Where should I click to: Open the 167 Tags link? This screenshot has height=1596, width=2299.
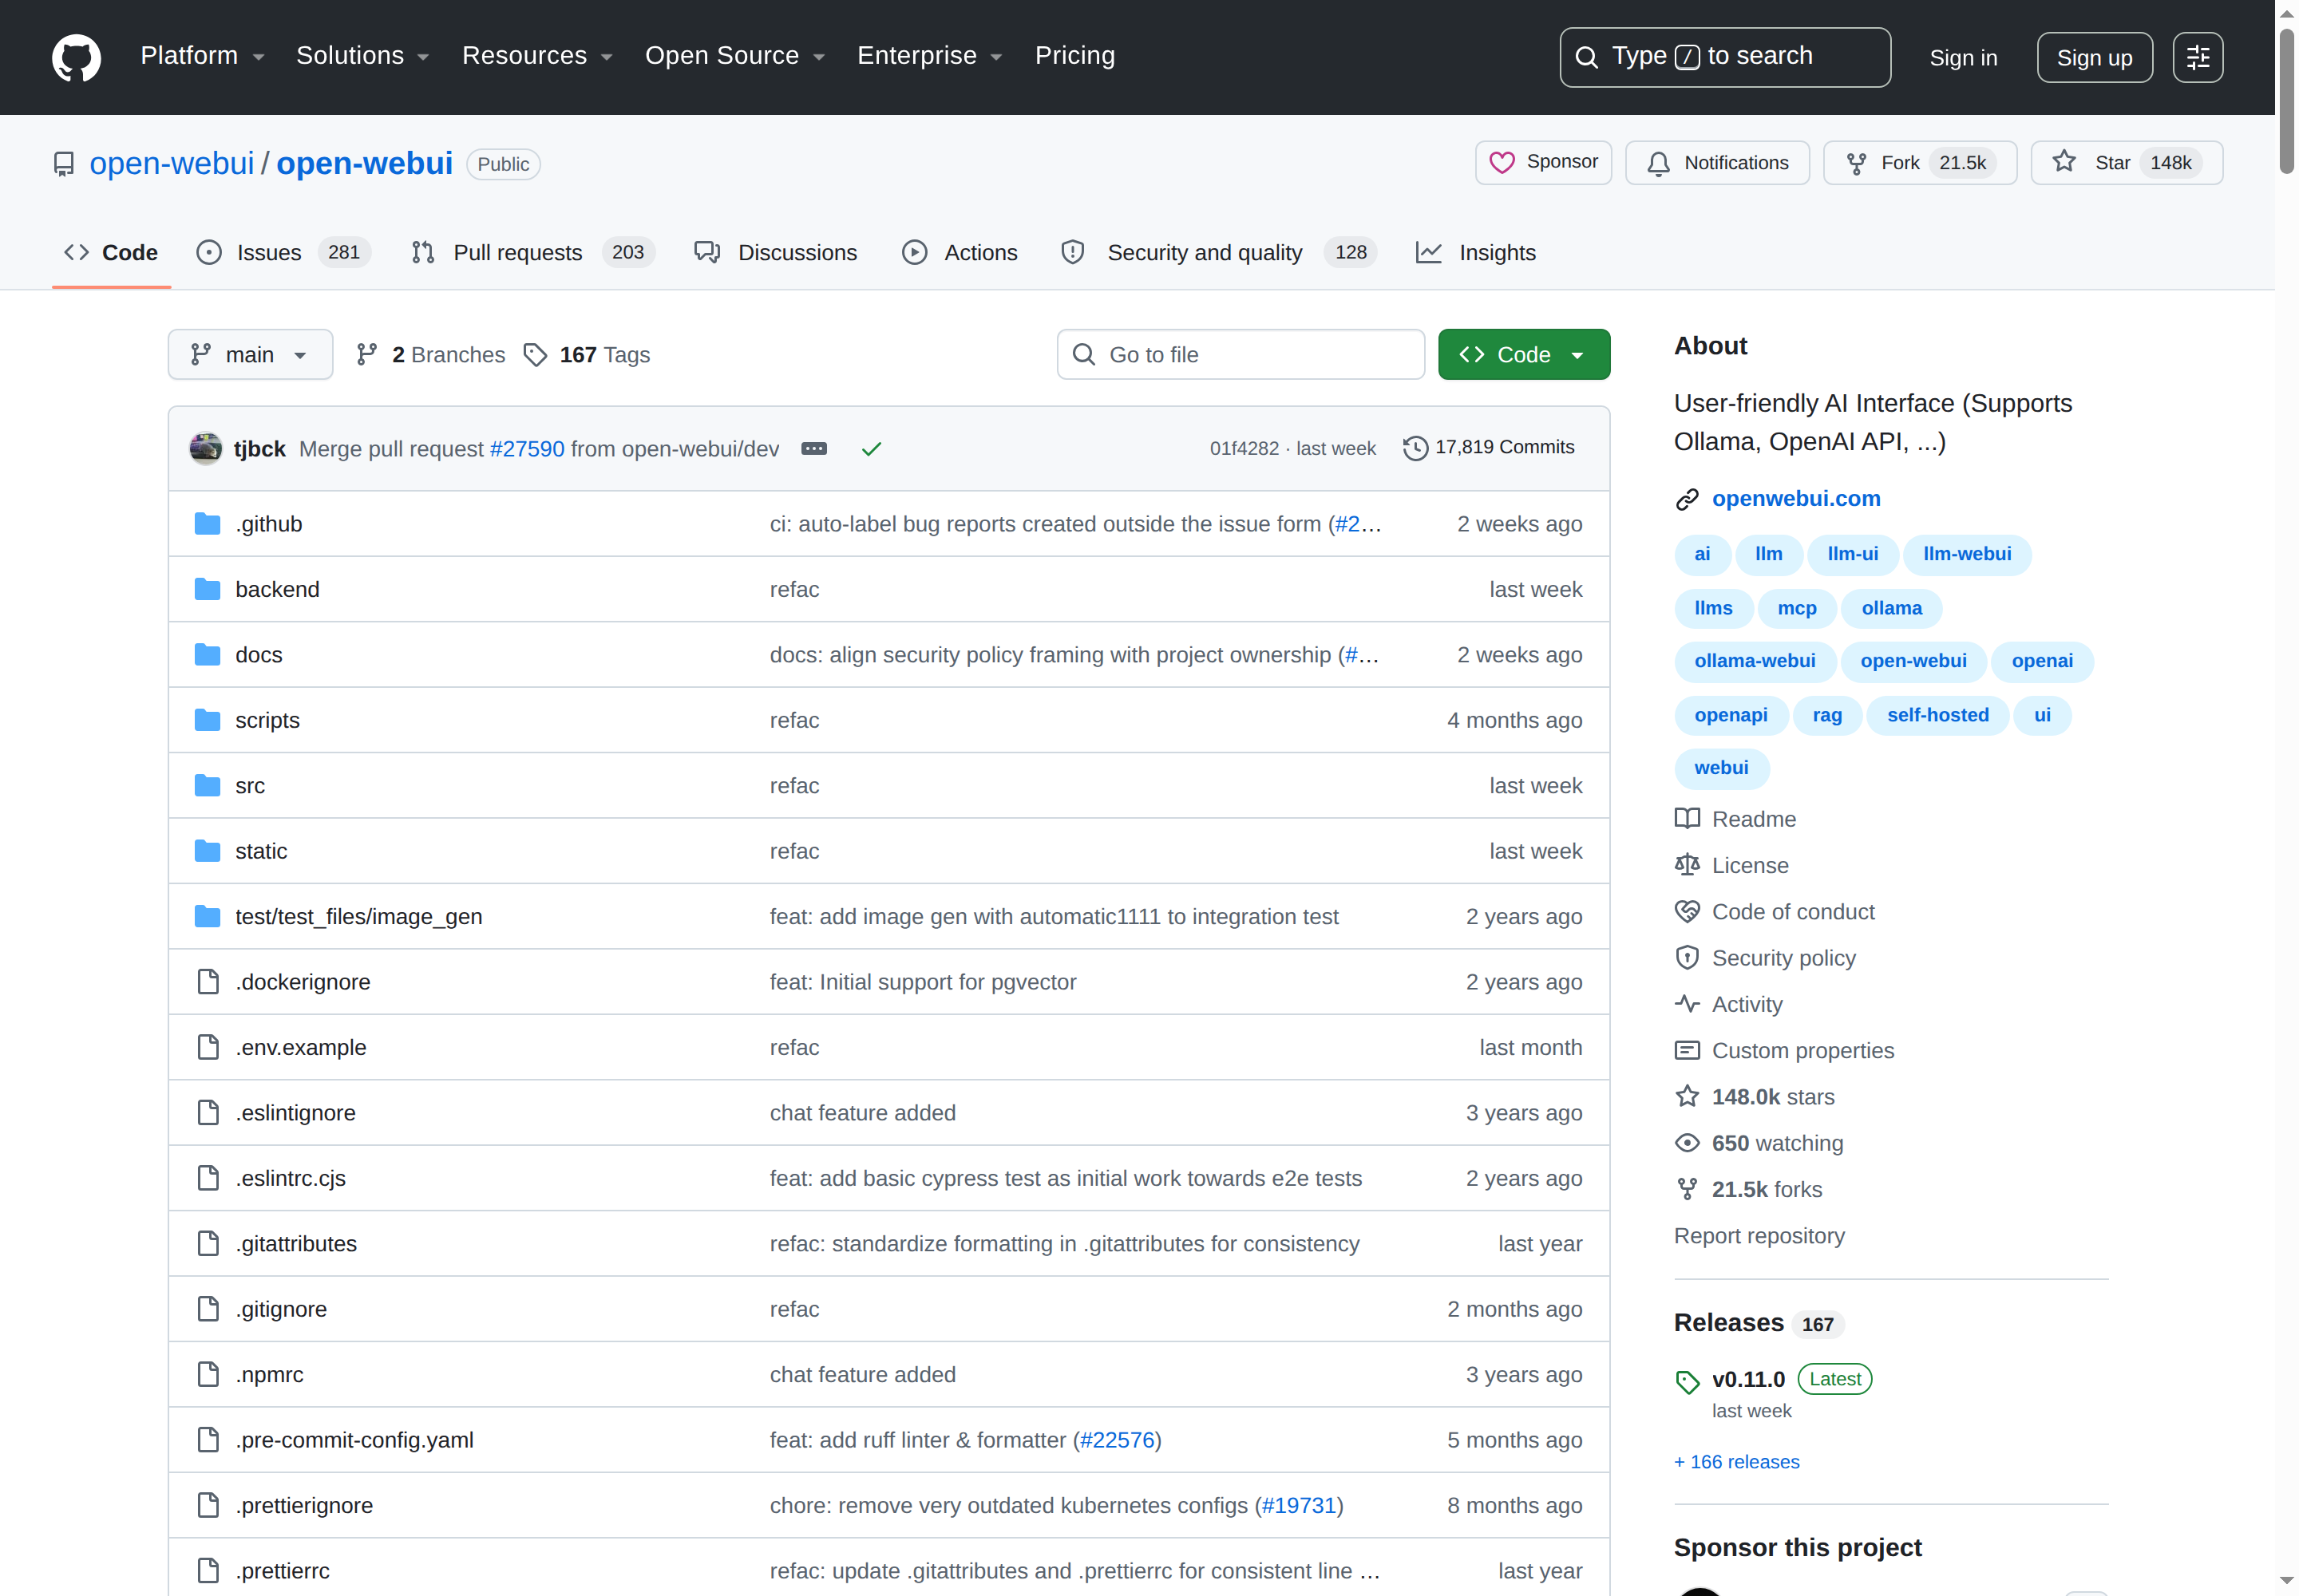click(588, 355)
